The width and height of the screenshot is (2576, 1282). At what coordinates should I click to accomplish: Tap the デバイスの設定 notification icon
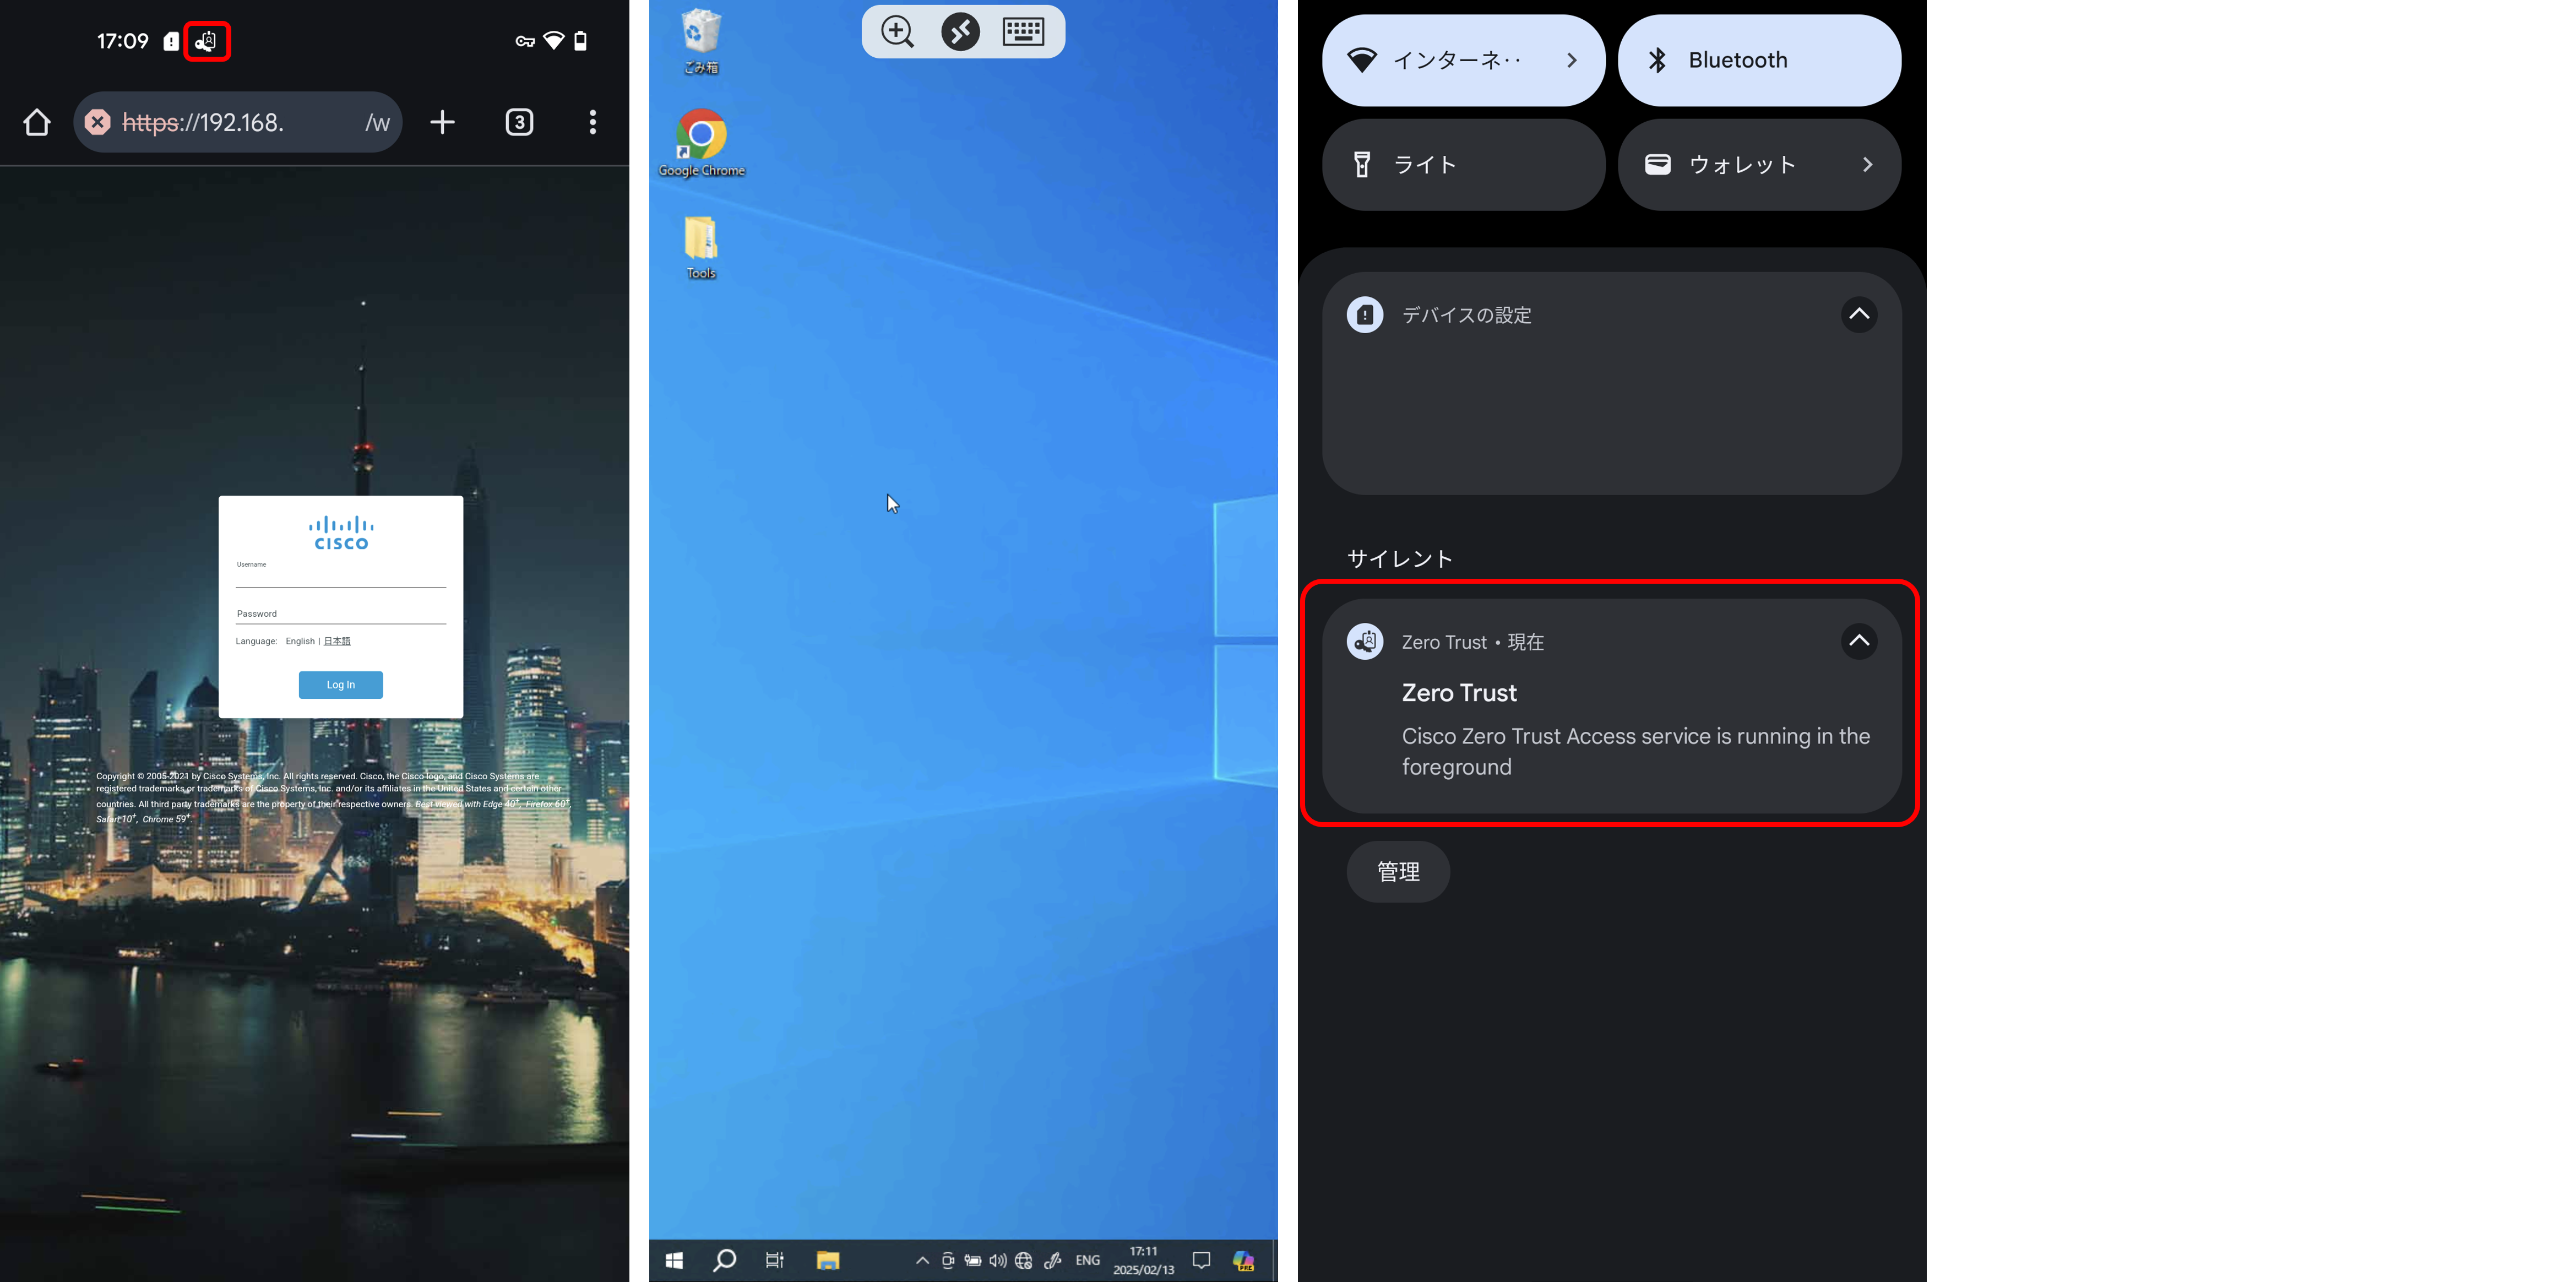(x=1365, y=315)
